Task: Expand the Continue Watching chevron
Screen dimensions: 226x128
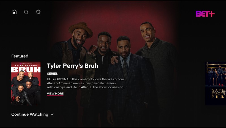Action: [x=52, y=114]
